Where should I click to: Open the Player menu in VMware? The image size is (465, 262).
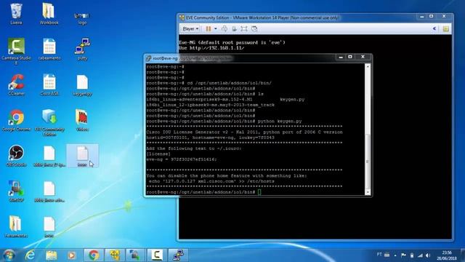tap(190, 29)
